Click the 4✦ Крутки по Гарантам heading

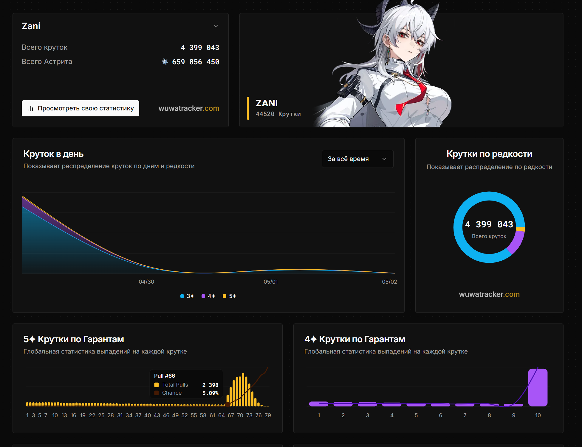tap(355, 339)
